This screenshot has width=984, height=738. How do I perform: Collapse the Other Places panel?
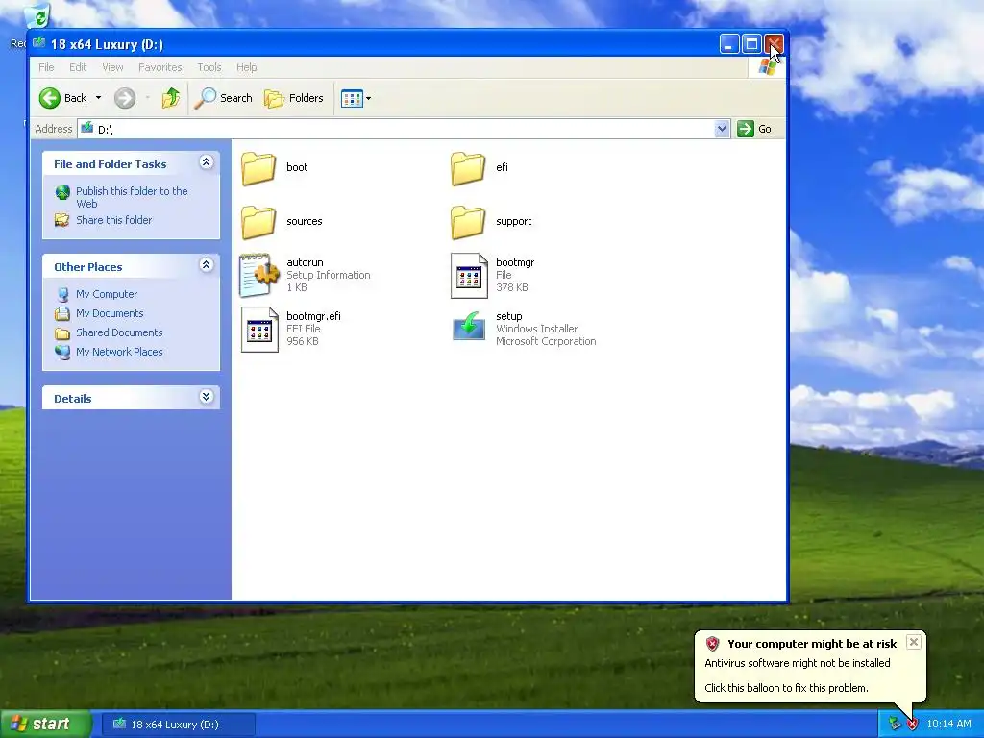point(206,265)
